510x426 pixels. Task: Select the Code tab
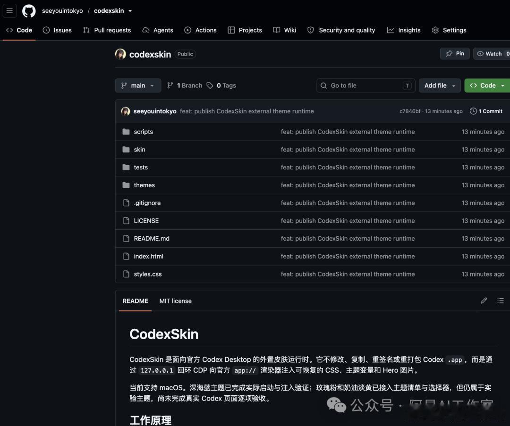19,30
